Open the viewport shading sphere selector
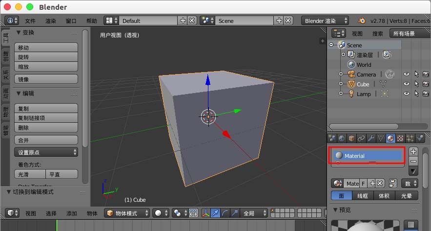Screen dimensions: 431x231 pos(161,213)
